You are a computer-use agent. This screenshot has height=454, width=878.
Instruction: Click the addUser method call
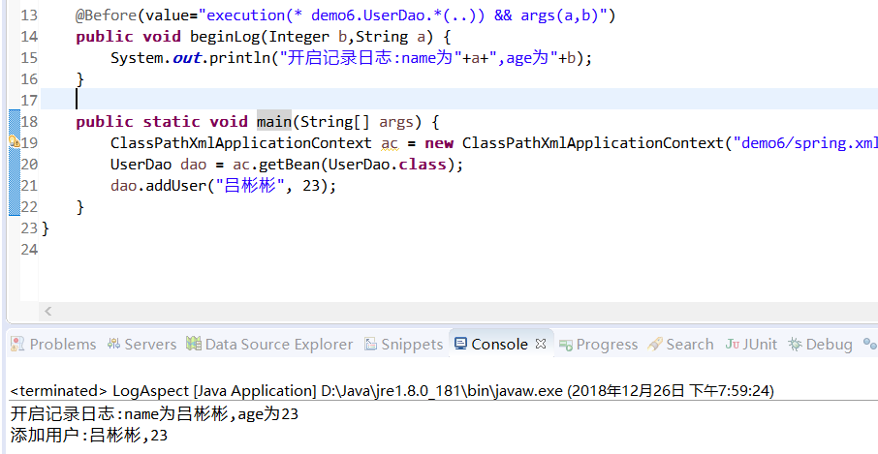click(177, 186)
